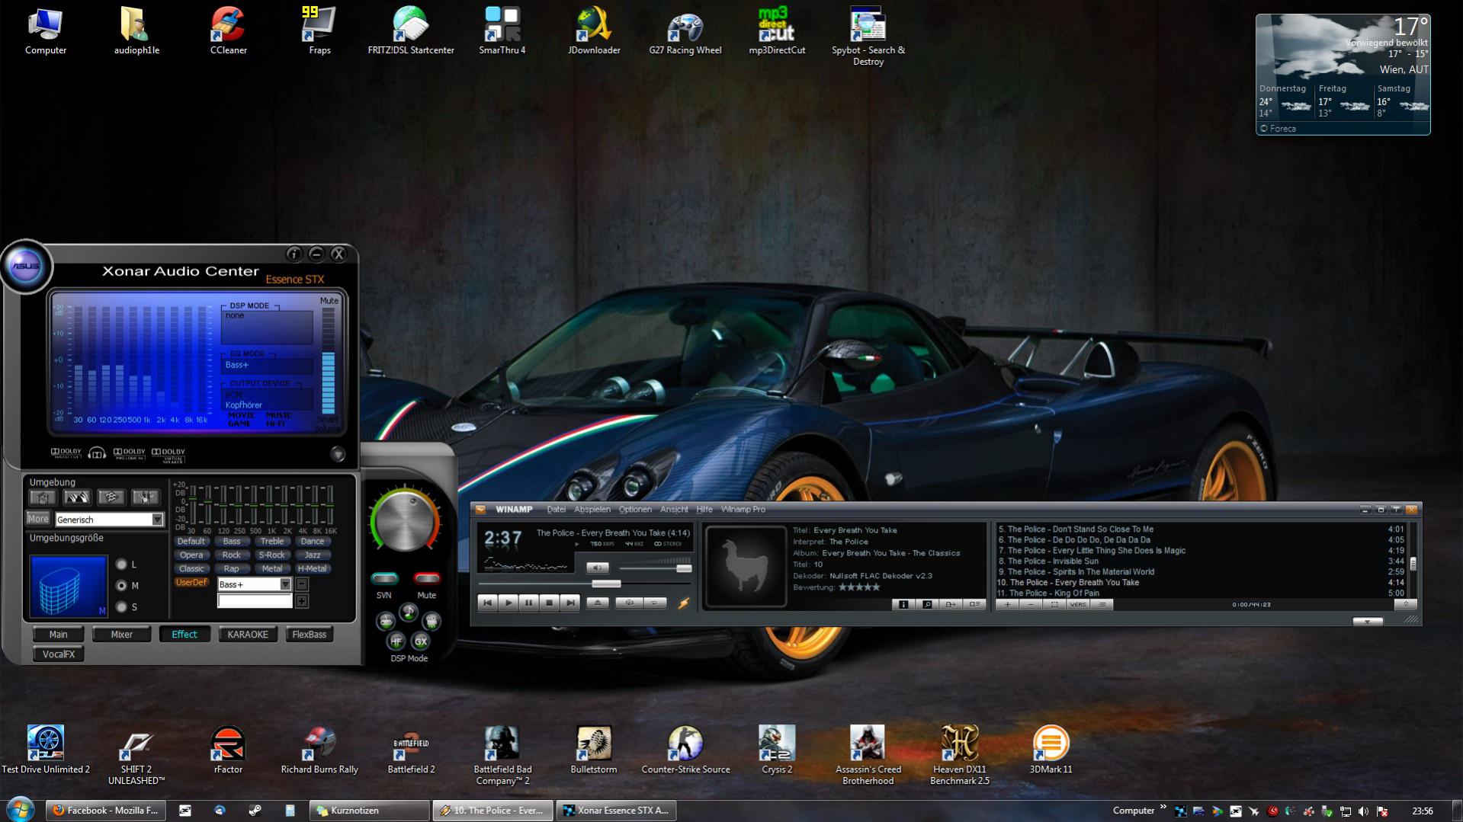Toggle the red Mute switch in Xonar
This screenshot has width=1463, height=822.
(426, 578)
